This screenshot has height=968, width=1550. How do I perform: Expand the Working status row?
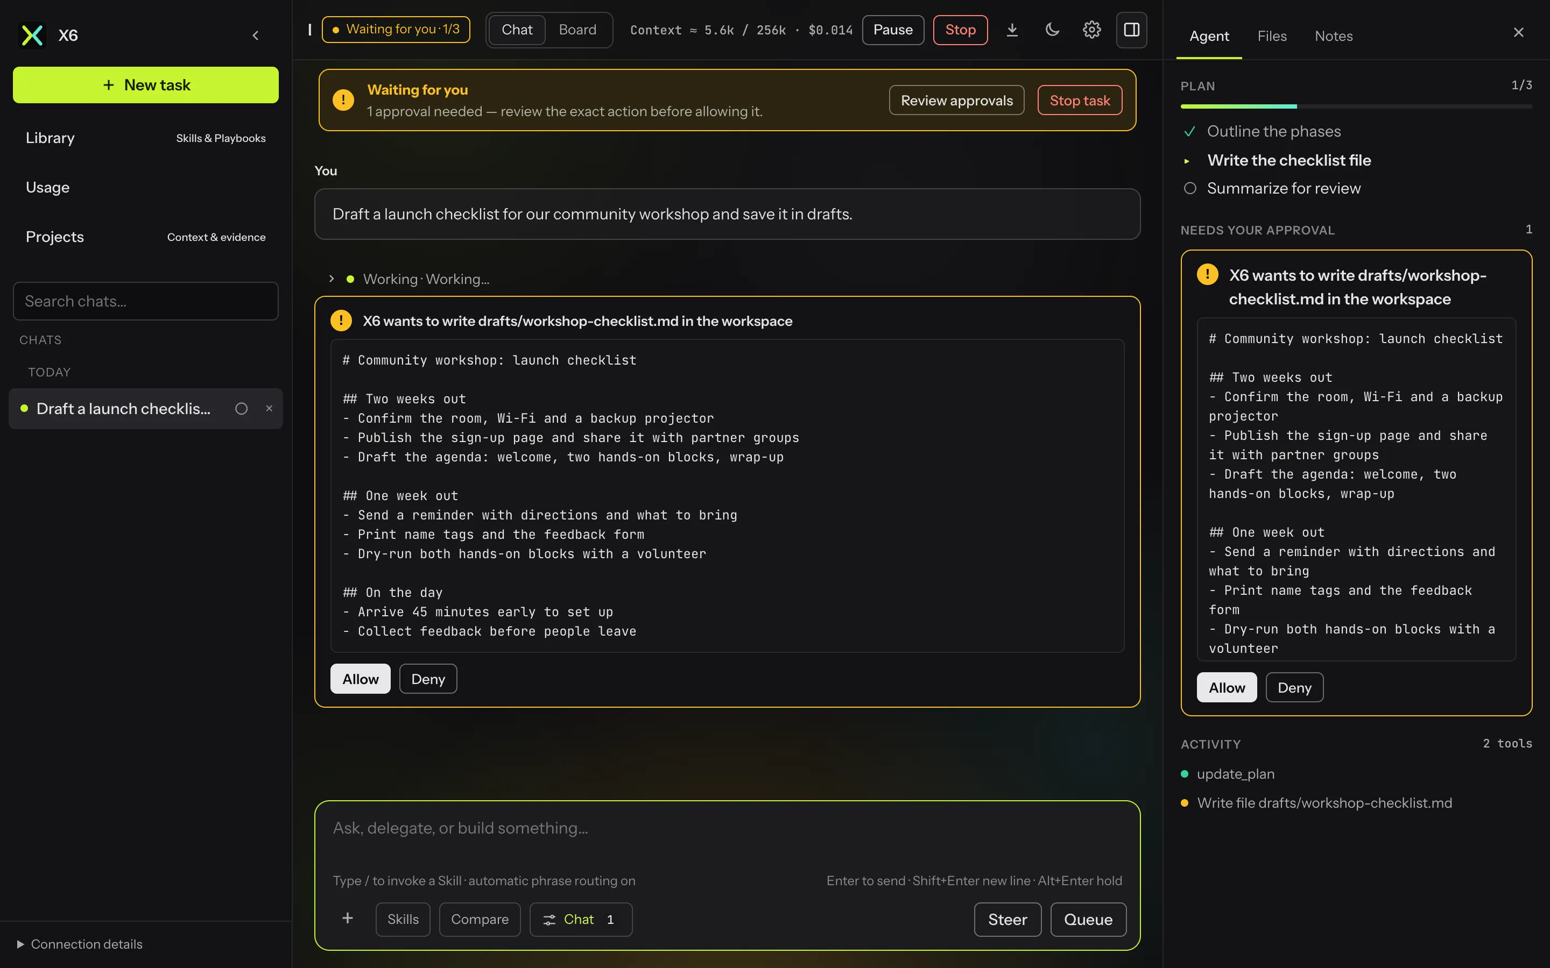pos(410,279)
